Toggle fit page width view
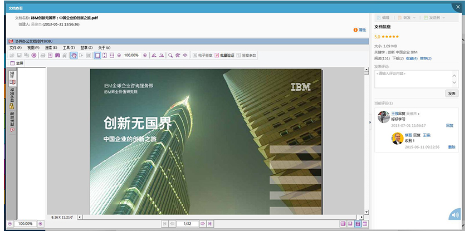 click(x=112, y=55)
